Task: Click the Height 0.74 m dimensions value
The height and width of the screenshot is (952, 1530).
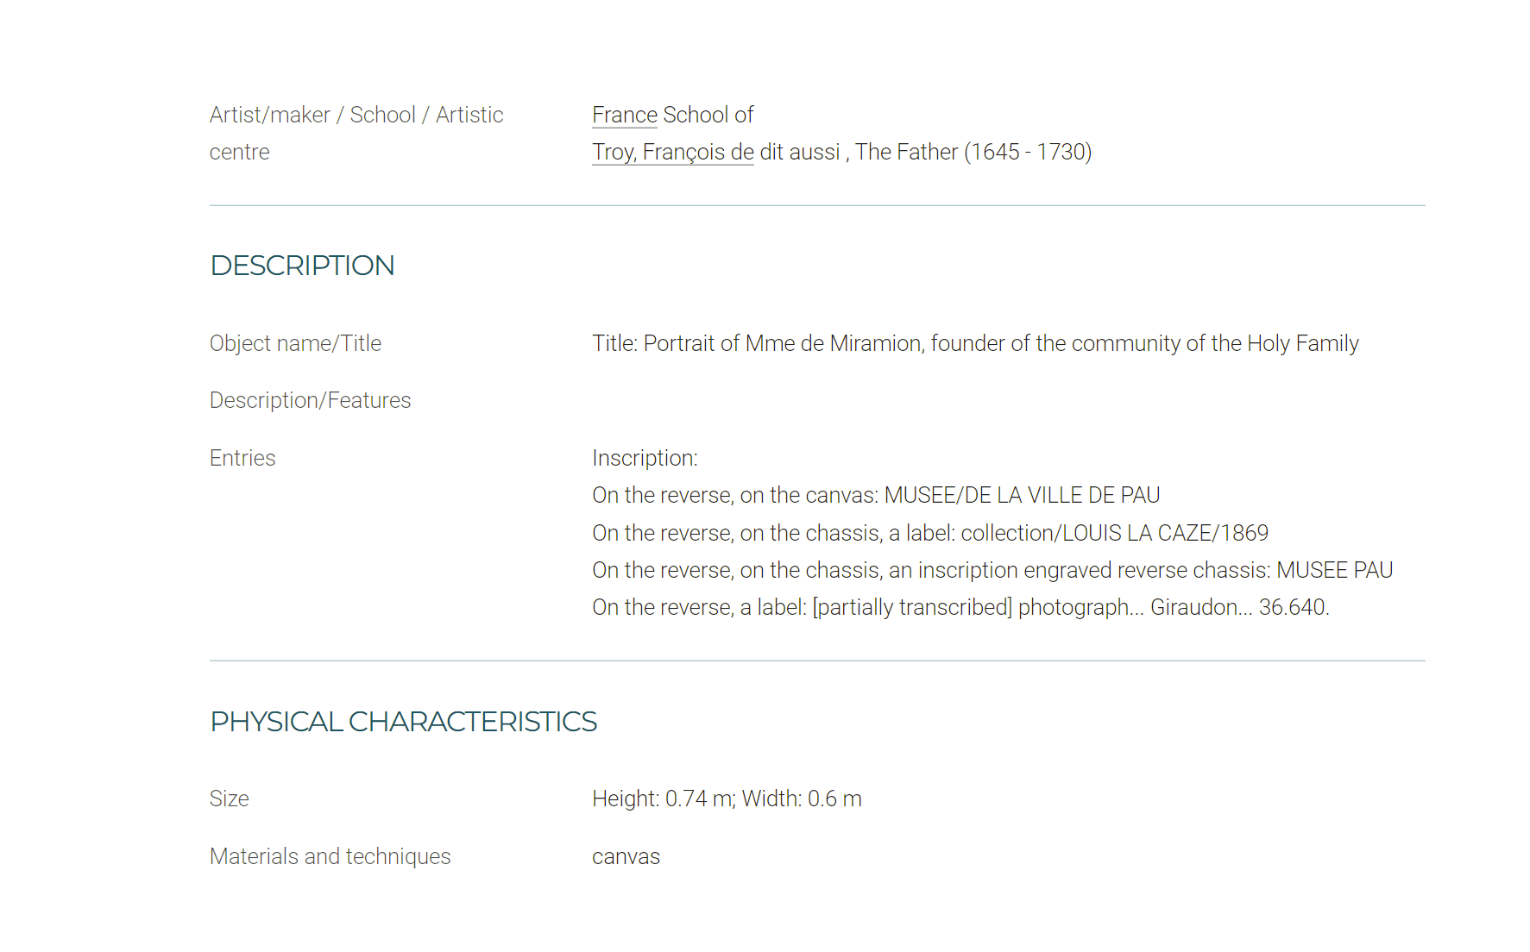Action: pyautogui.click(x=727, y=799)
